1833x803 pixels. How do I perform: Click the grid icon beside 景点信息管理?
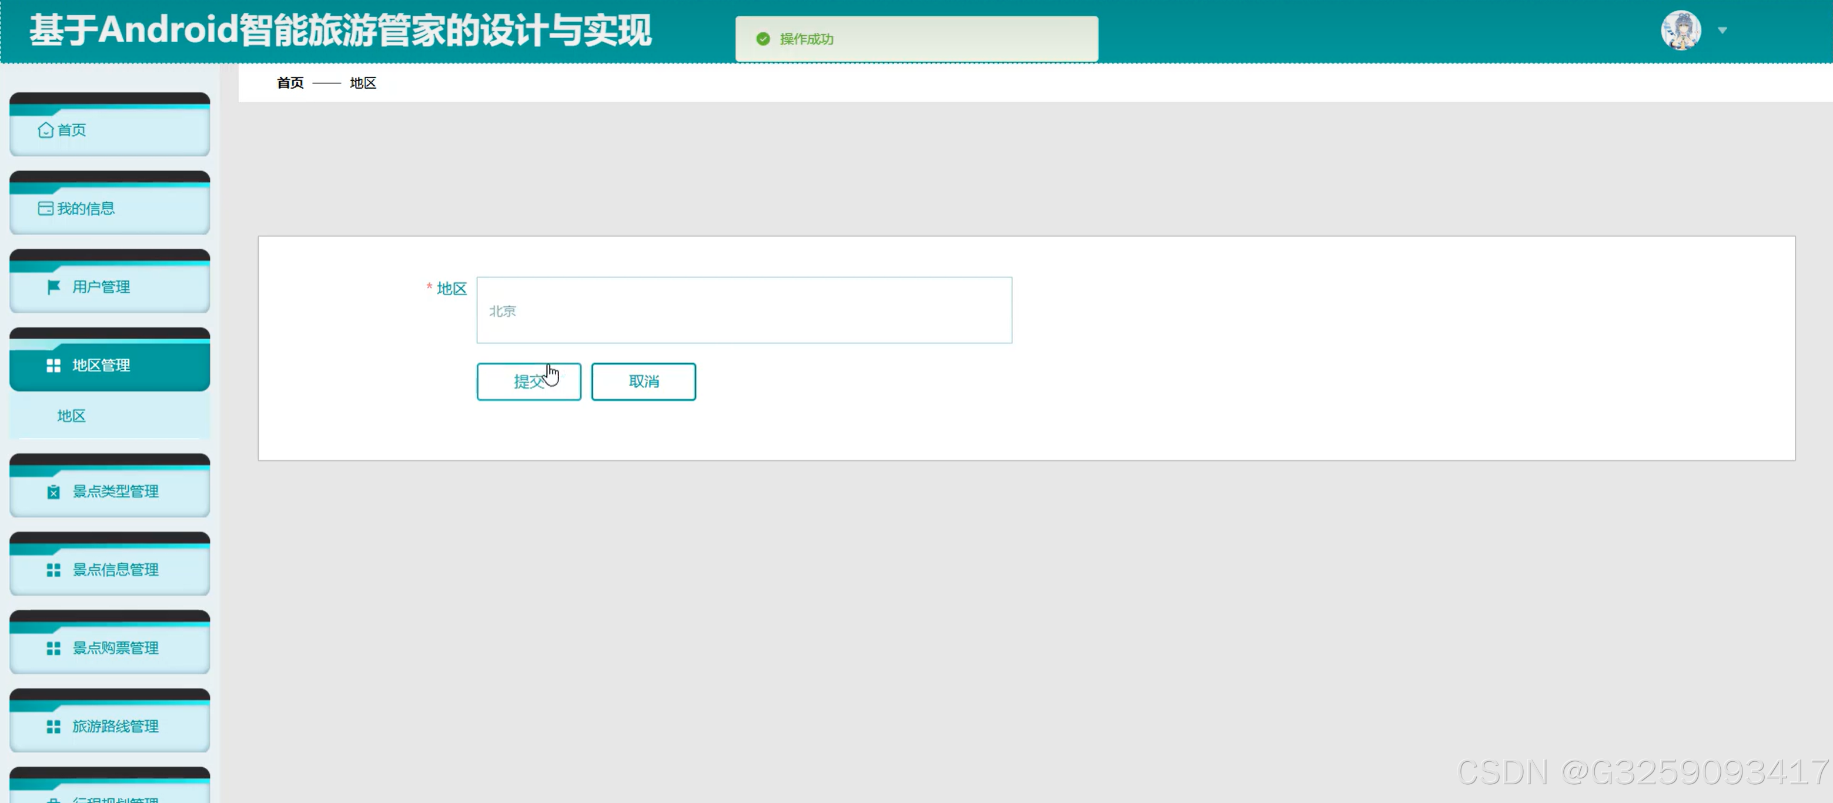coord(53,570)
